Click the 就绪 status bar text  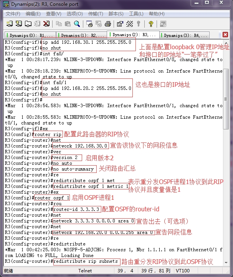click(8, 270)
